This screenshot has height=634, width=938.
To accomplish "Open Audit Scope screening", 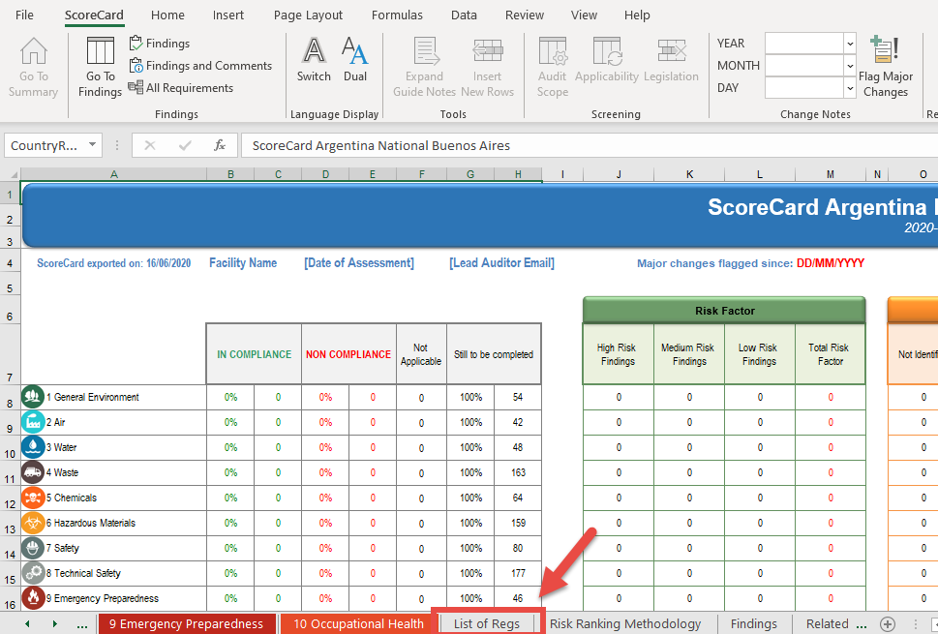I will pyautogui.click(x=552, y=67).
